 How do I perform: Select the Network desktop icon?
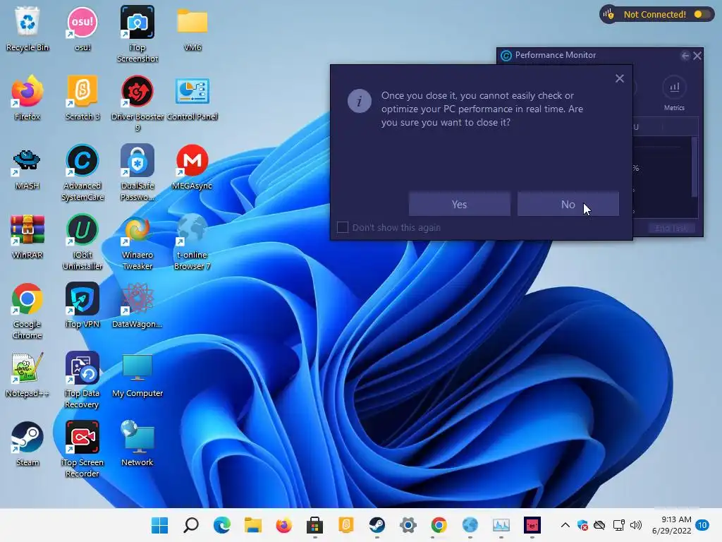(137, 444)
